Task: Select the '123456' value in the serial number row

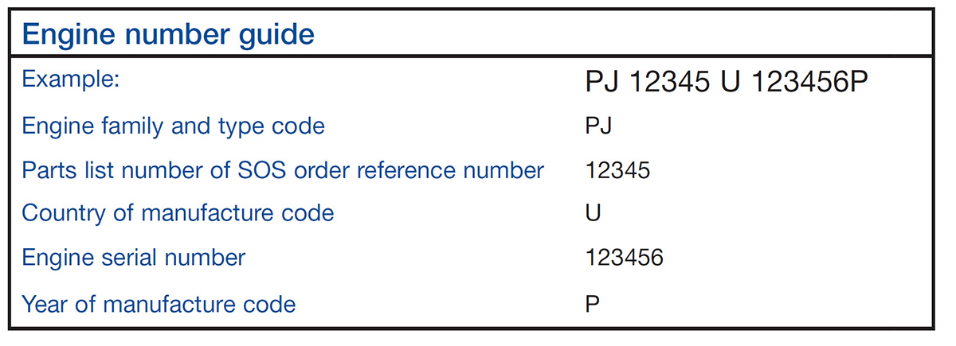Action: point(624,258)
